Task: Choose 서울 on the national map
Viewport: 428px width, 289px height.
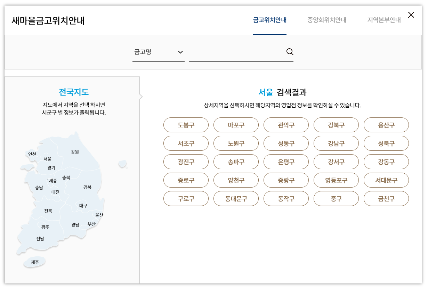Action: point(47,159)
